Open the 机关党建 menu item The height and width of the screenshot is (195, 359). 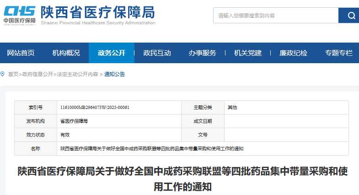pyautogui.click(x=248, y=53)
